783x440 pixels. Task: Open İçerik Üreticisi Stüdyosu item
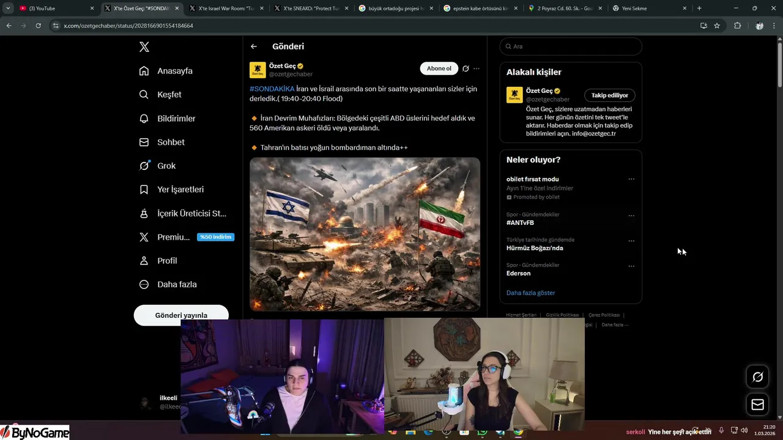(182, 213)
